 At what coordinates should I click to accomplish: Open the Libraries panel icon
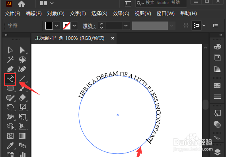[217, 58]
